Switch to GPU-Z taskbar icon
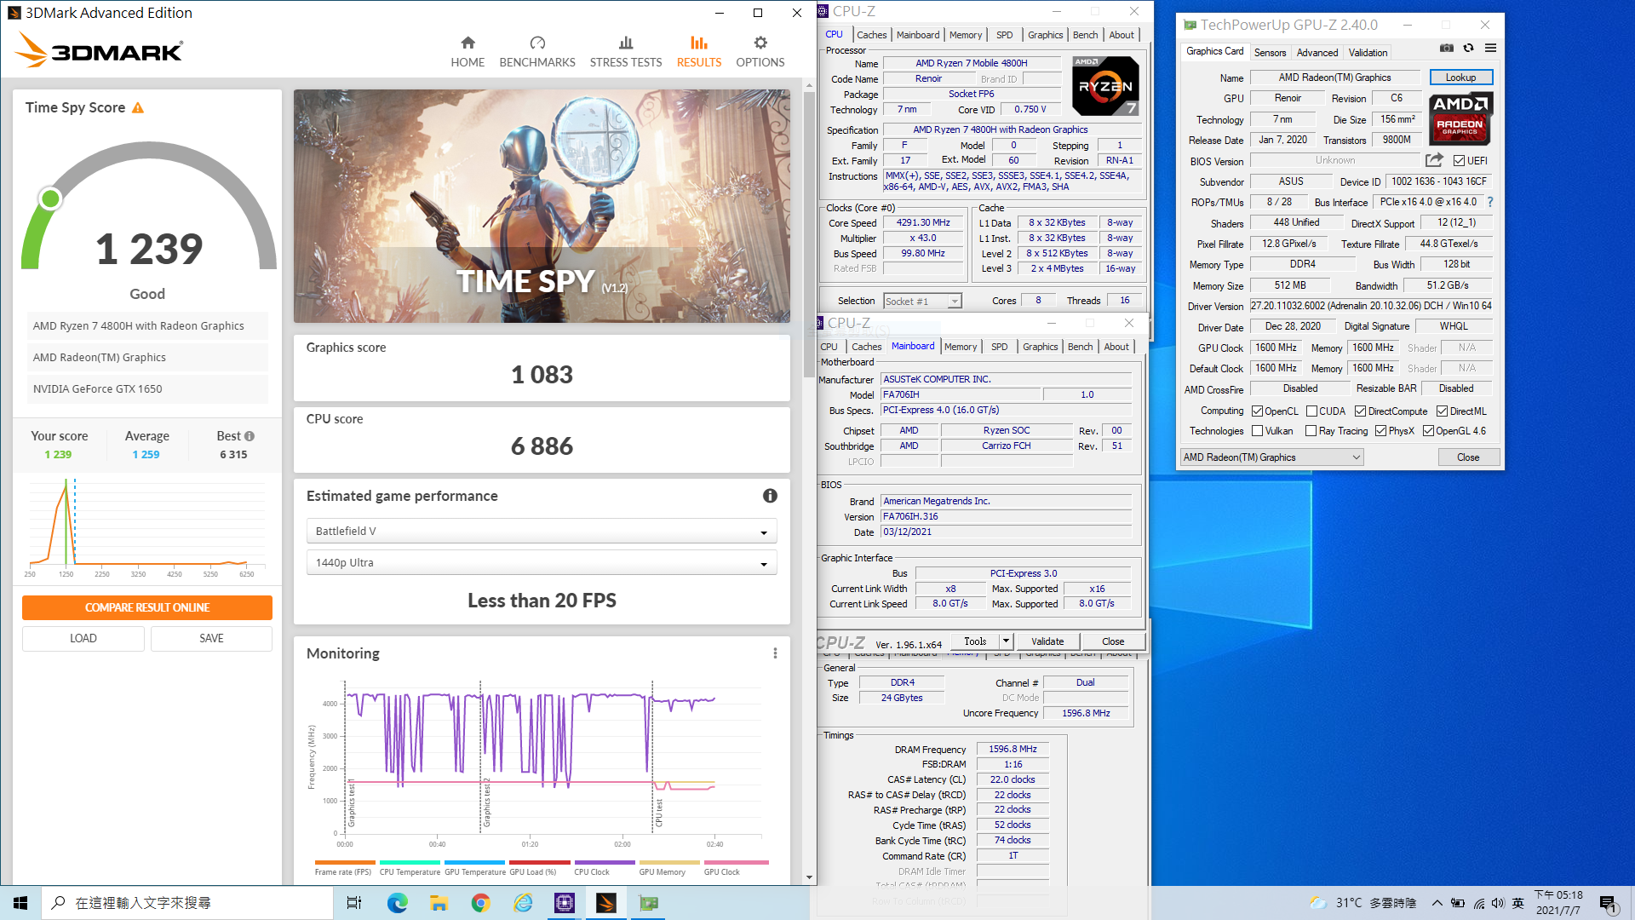 (x=649, y=903)
